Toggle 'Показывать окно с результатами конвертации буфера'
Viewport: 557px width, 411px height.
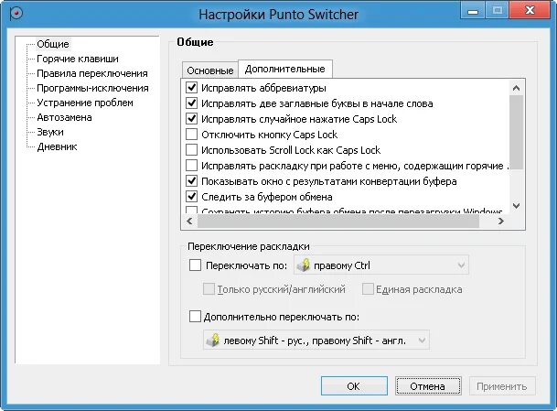click(192, 181)
